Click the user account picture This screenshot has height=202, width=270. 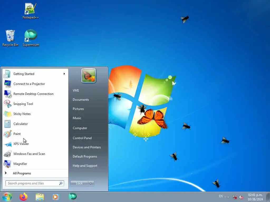89,75
